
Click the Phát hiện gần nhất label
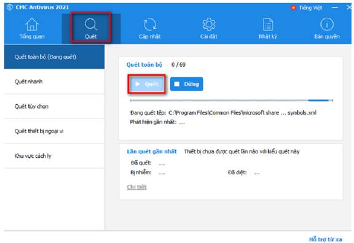tap(153, 122)
